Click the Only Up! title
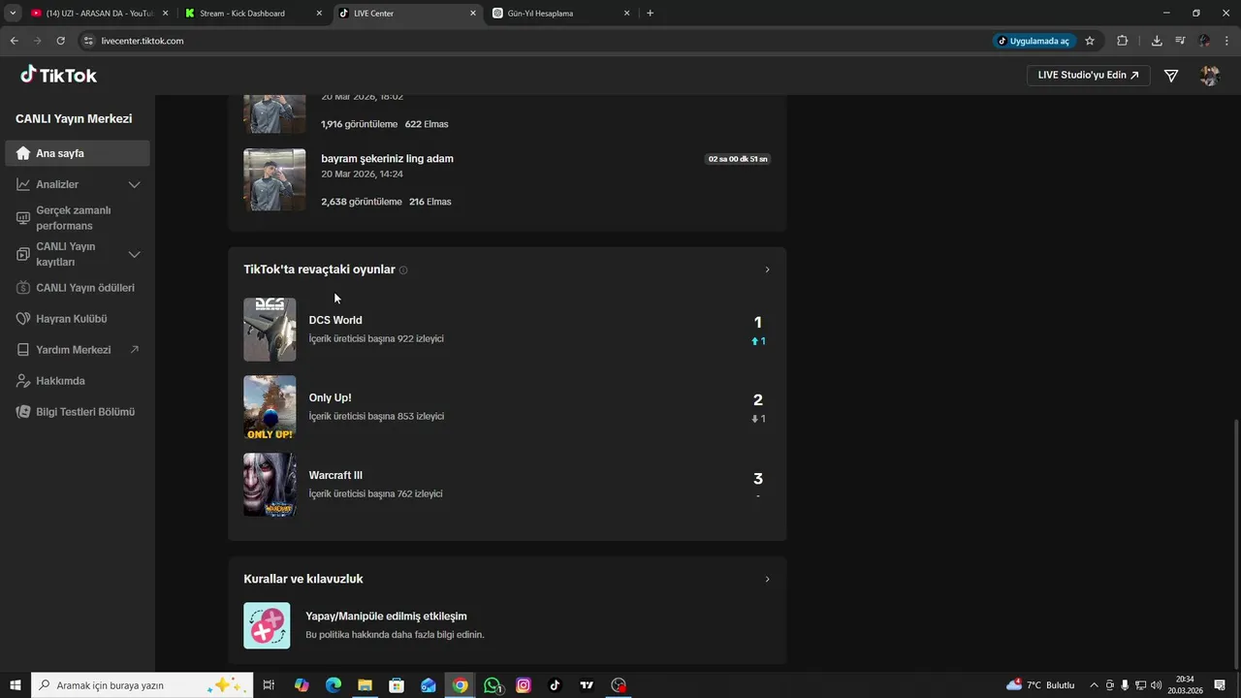This screenshot has height=698, width=1241. pyautogui.click(x=330, y=397)
